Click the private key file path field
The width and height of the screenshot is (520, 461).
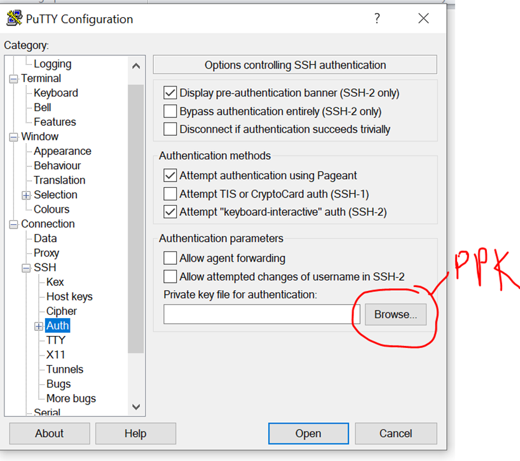[x=262, y=314]
